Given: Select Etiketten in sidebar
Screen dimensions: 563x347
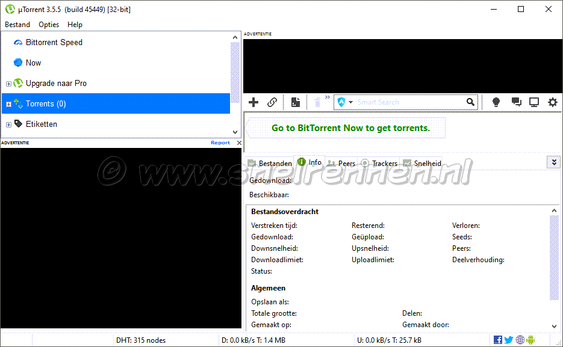Looking at the screenshot, I should pos(42,124).
